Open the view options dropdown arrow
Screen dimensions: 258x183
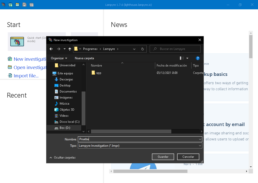tap(187, 58)
